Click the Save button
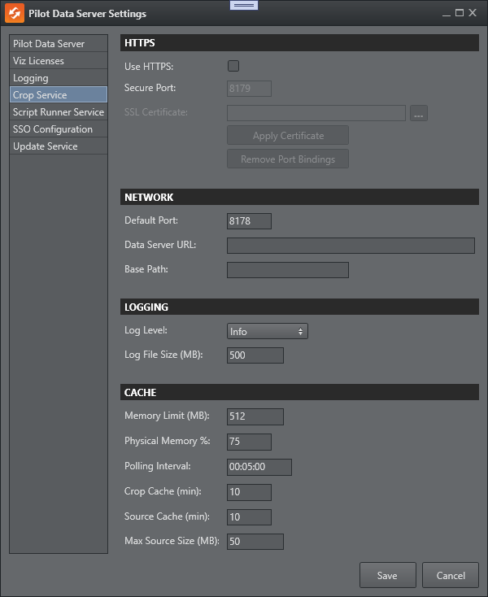 click(387, 575)
